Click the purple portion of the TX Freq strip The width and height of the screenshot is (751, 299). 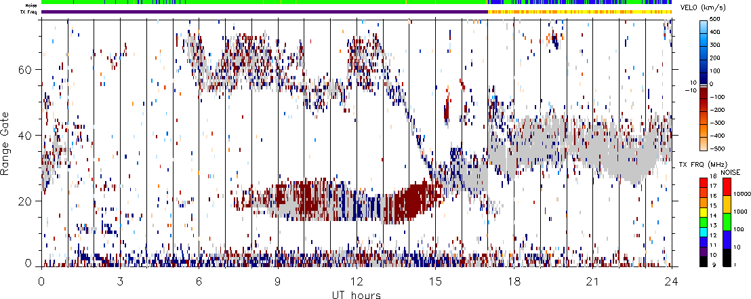point(264,12)
